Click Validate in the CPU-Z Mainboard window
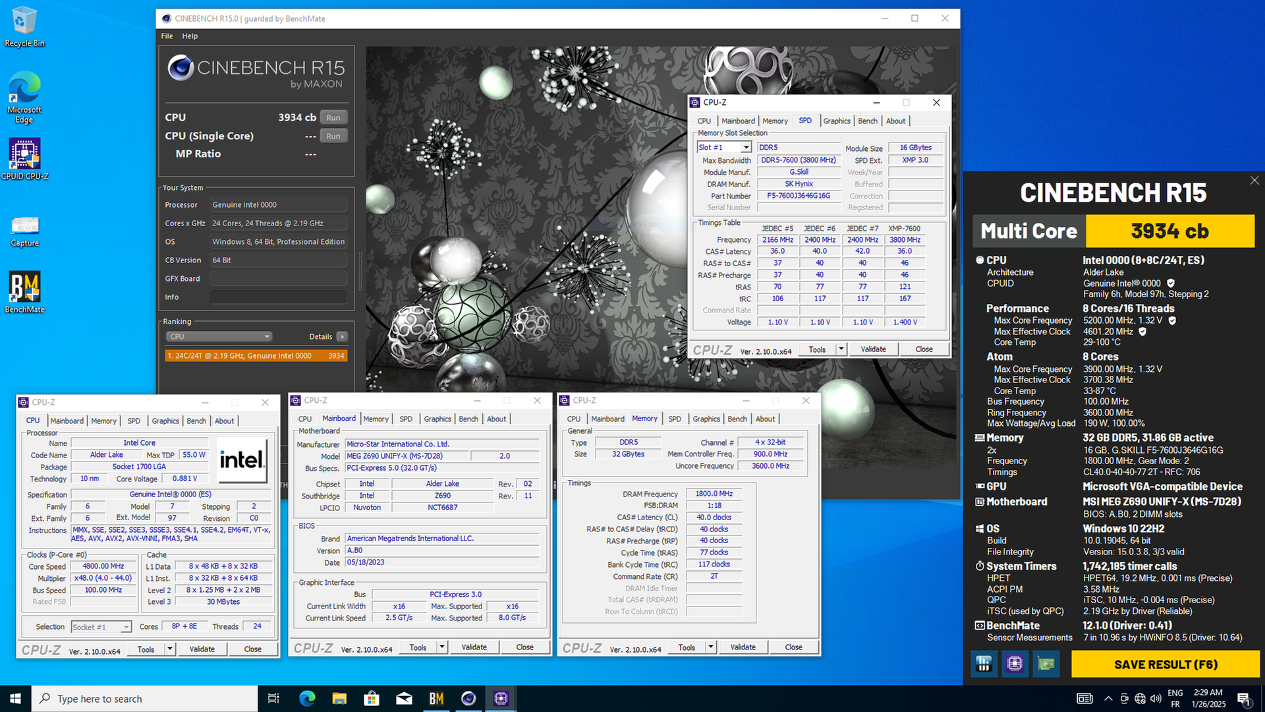The height and width of the screenshot is (712, 1265). (x=474, y=647)
